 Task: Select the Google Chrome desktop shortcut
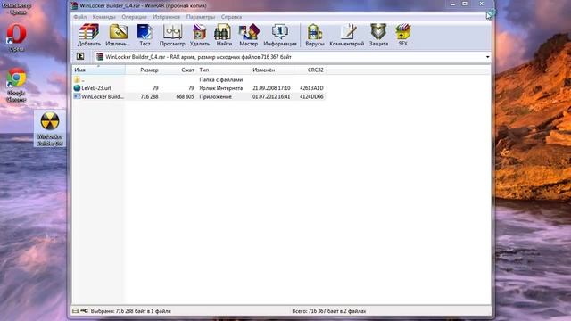click(16, 85)
